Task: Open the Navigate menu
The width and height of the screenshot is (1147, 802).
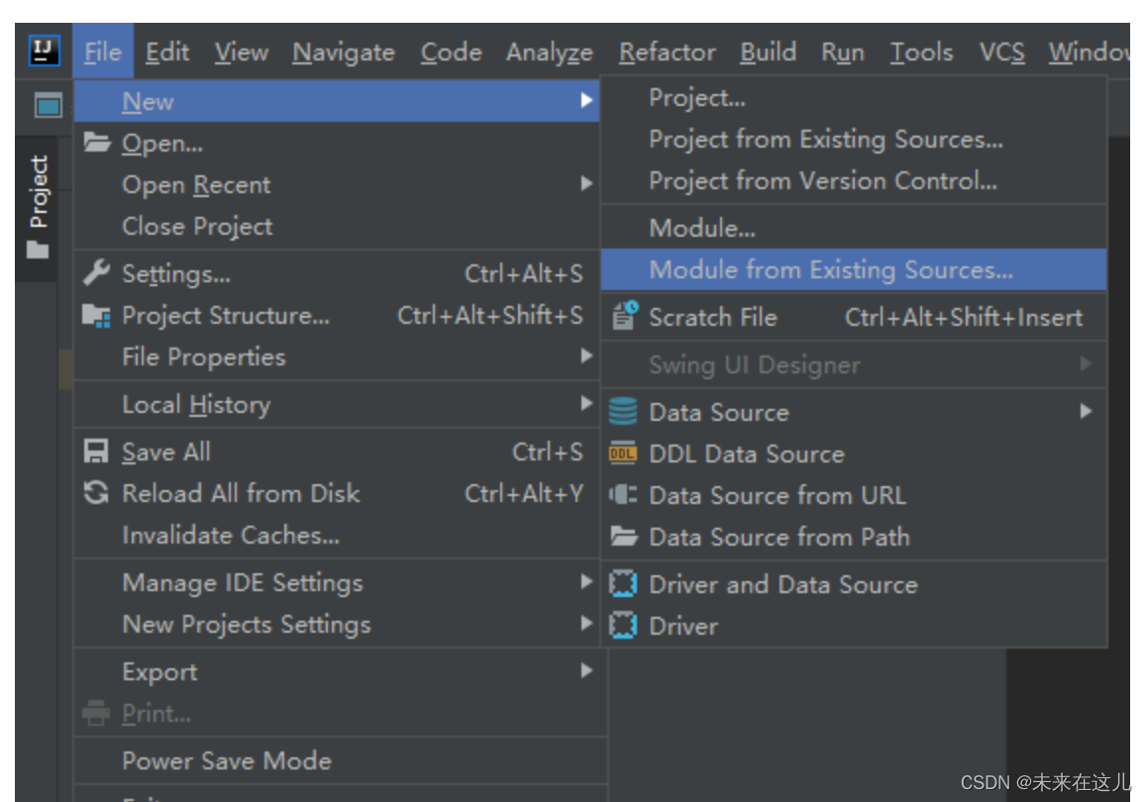Action: tap(344, 51)
